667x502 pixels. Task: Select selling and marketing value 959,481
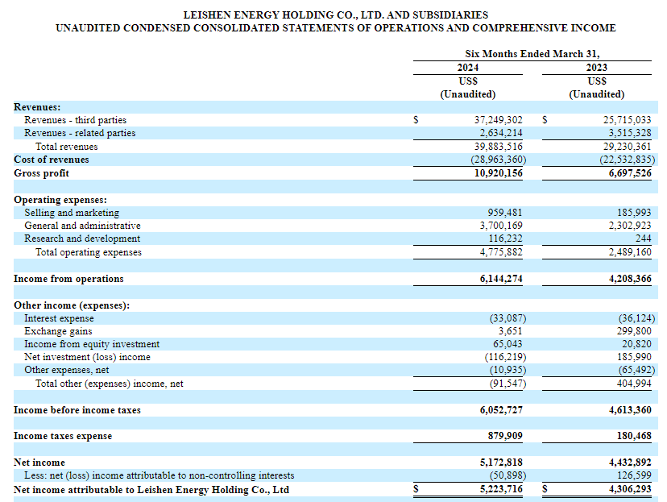[504, 213]
